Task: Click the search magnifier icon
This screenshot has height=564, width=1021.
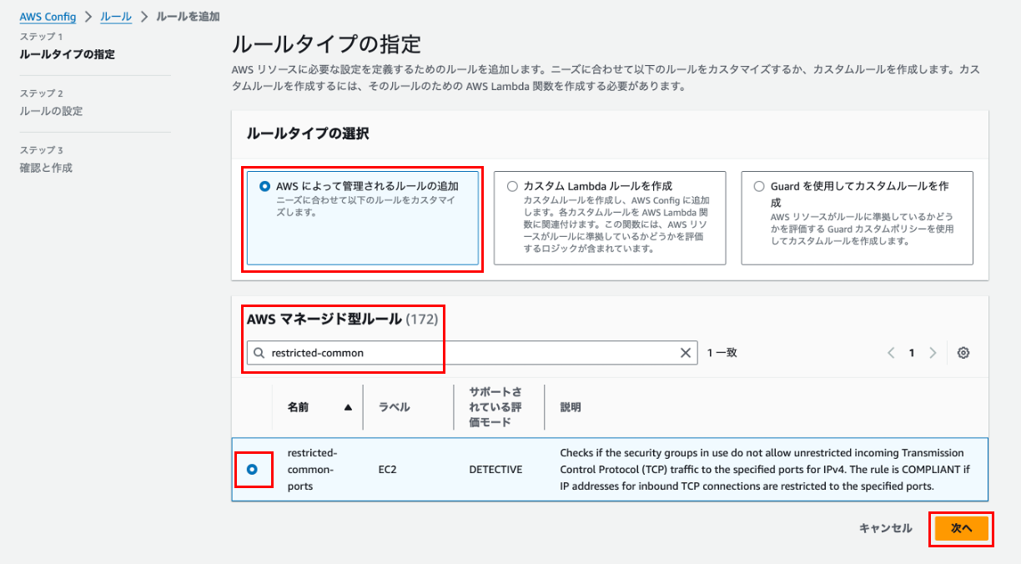Action: coord(259,353)
